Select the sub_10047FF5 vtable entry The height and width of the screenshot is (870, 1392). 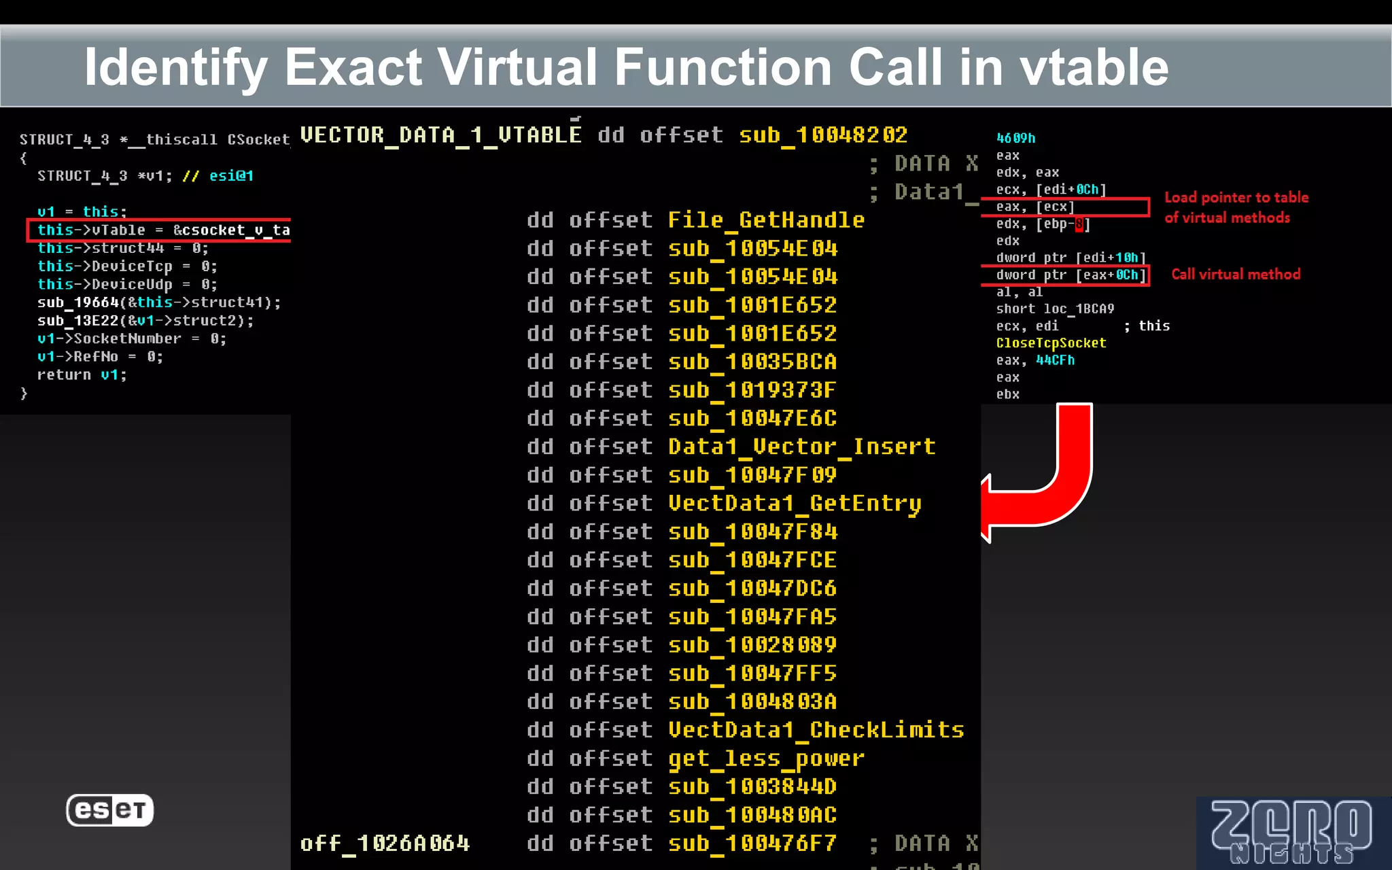[752, 674]
